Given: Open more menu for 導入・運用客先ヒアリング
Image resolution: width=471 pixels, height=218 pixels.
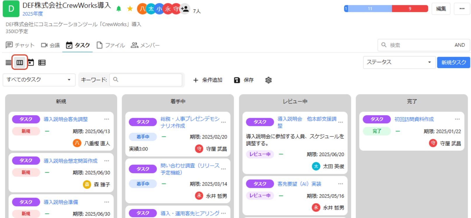Looking at the screenshot, I should (x=224, y=213).
